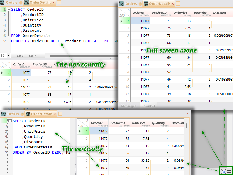The image size is (233, 175).
Task: Click ProductID 46 cell in Full screen grid
Action: click(x=161, y=79)
